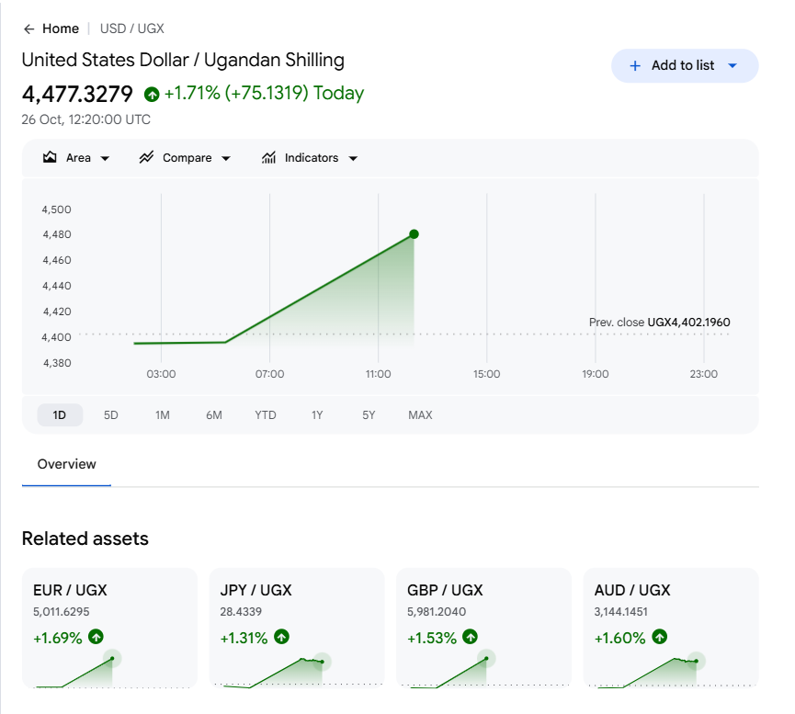Open the AUD / UGX related asset card
The image size is (795, 714).
(x=671, y=628)
